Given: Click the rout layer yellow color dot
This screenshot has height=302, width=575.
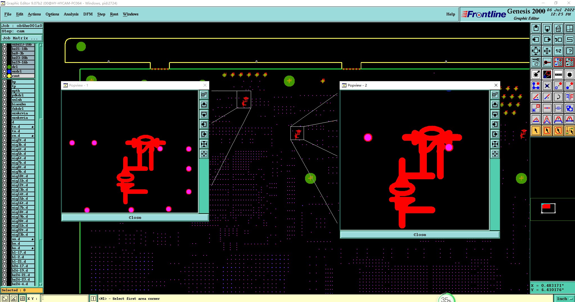Looking at the screenshot, I should pyautogui.click(x=9, y=76).
